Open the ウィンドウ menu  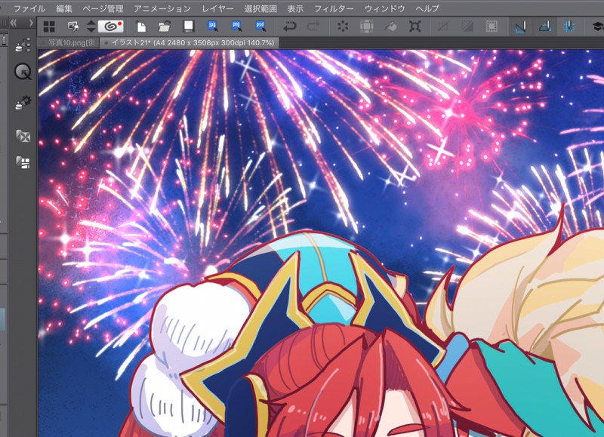(x=384, y=8)
